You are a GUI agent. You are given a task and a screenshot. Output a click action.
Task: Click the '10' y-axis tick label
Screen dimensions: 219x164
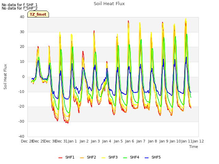tap(22, 61)
